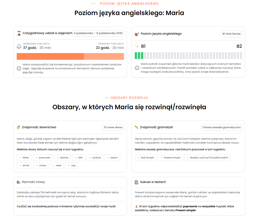Click the 'OBSZARY ROZWOJU' orange section label
The image size is (259, 219).
[129, 98]
